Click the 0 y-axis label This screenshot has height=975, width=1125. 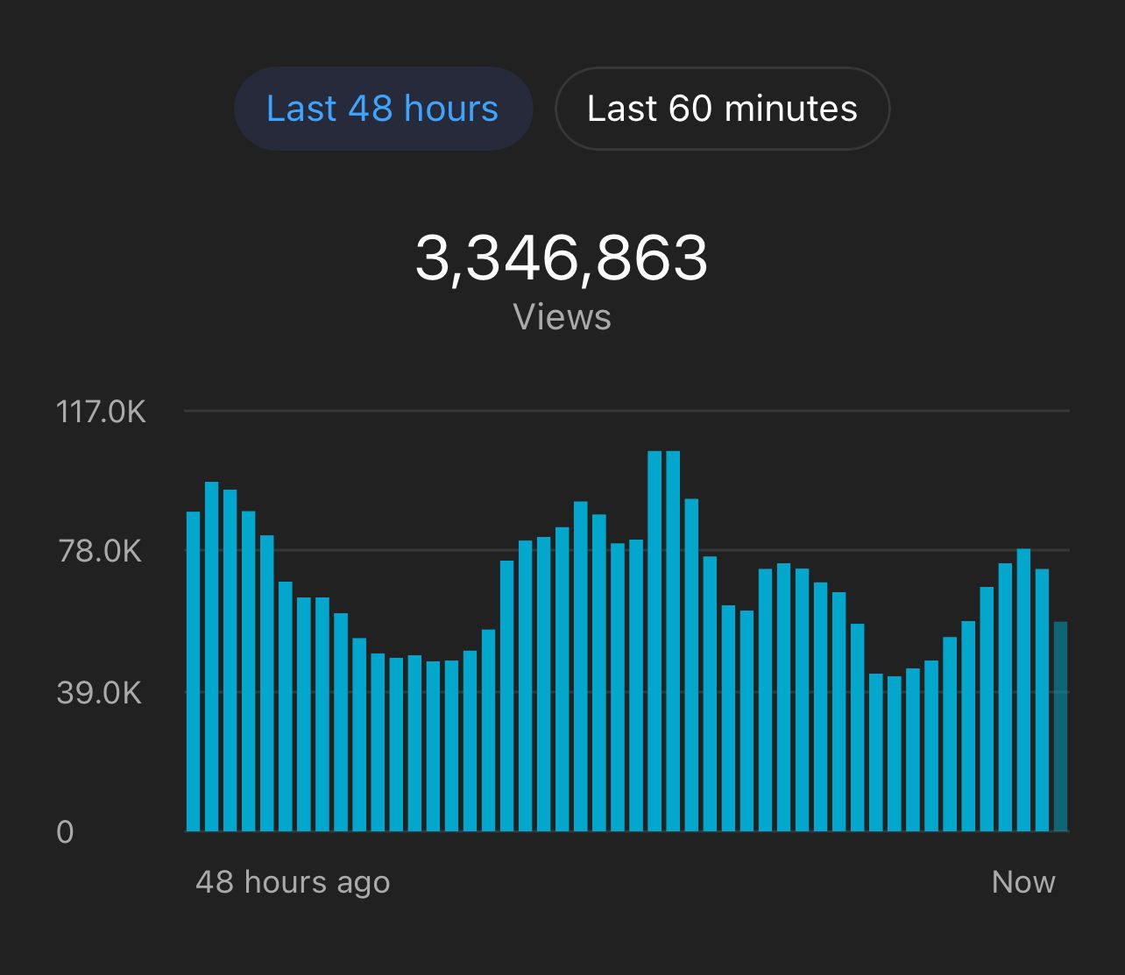[65, 831]
